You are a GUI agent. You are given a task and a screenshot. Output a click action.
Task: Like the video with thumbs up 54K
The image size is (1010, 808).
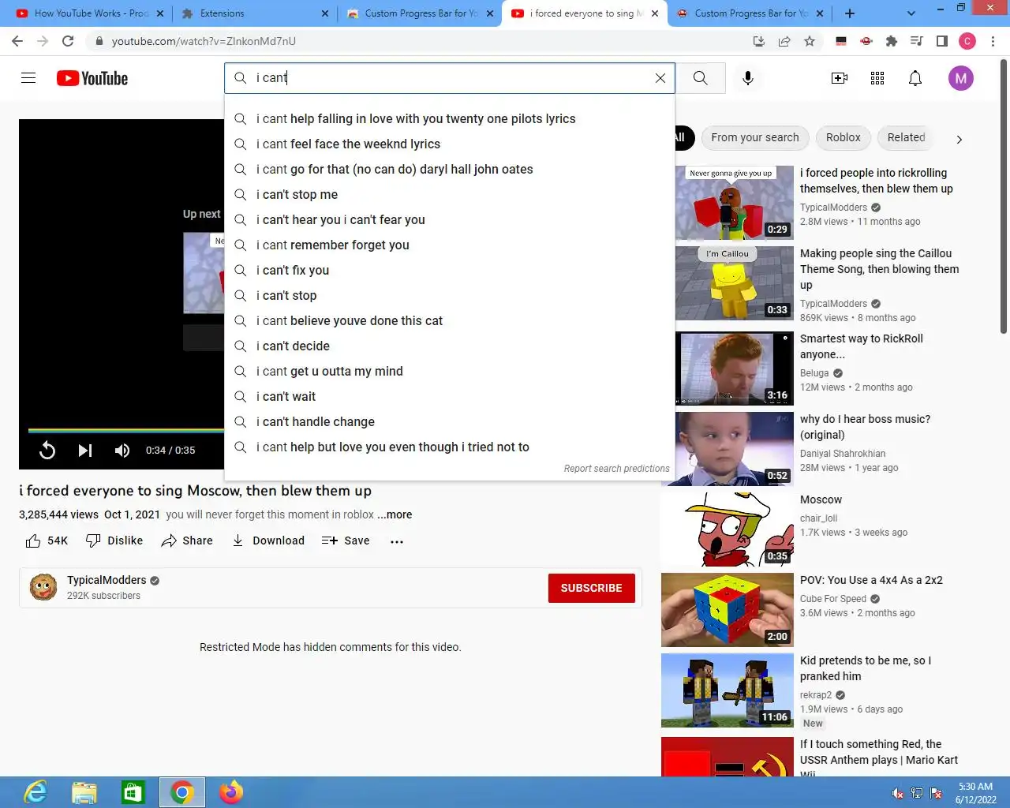(x=47, y=541)
